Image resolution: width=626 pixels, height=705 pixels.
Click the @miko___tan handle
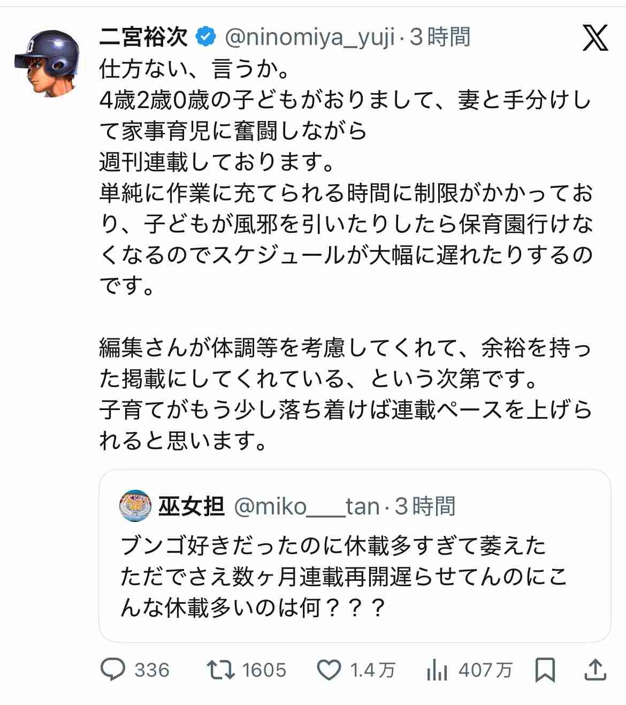307,506
